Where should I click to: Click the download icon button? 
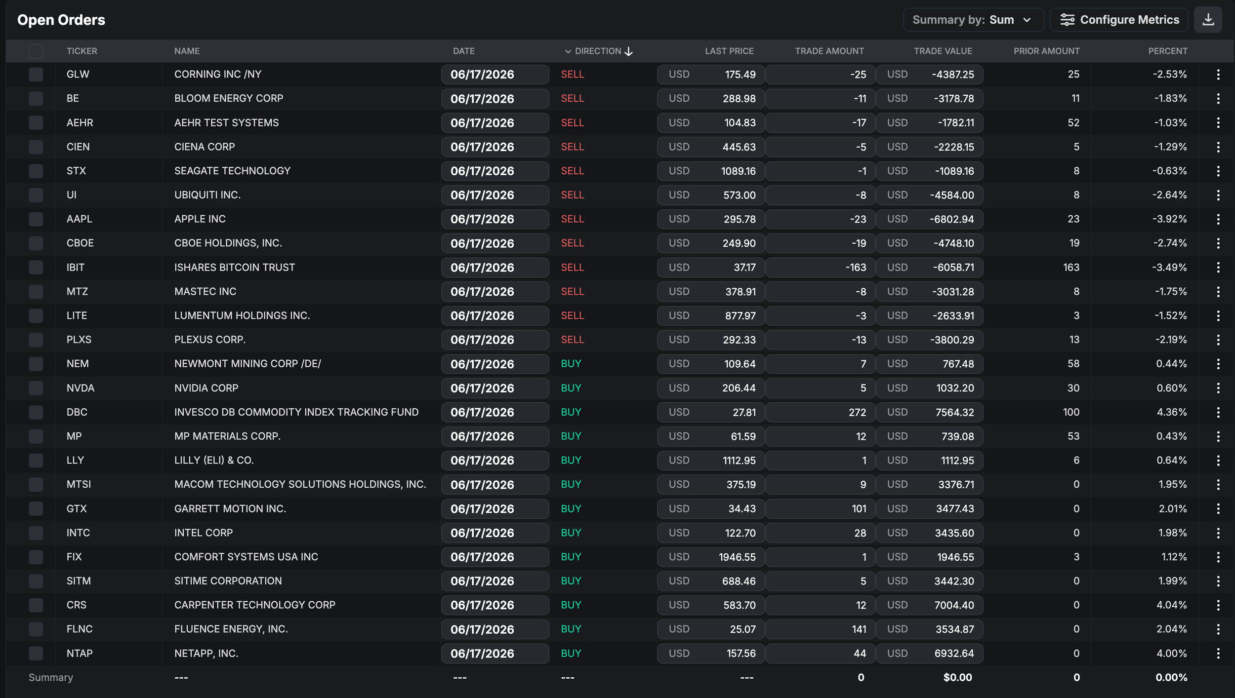tap(1208, 20)
